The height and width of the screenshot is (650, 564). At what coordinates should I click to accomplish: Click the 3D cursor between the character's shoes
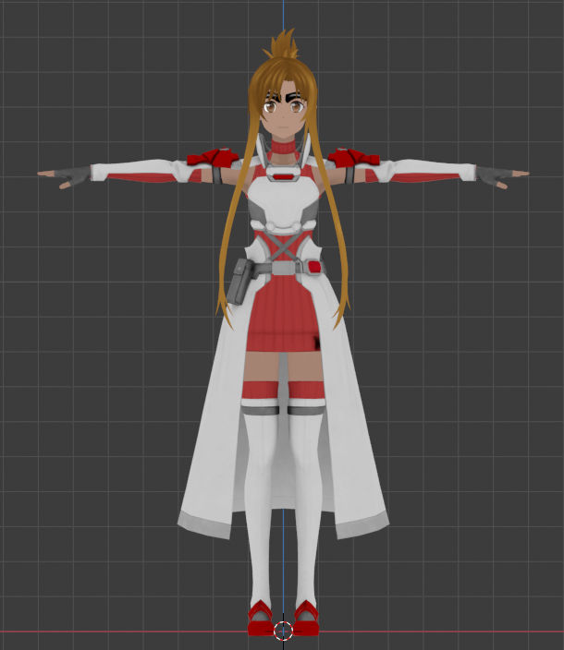pyautogui.click(x=284, y=631)
